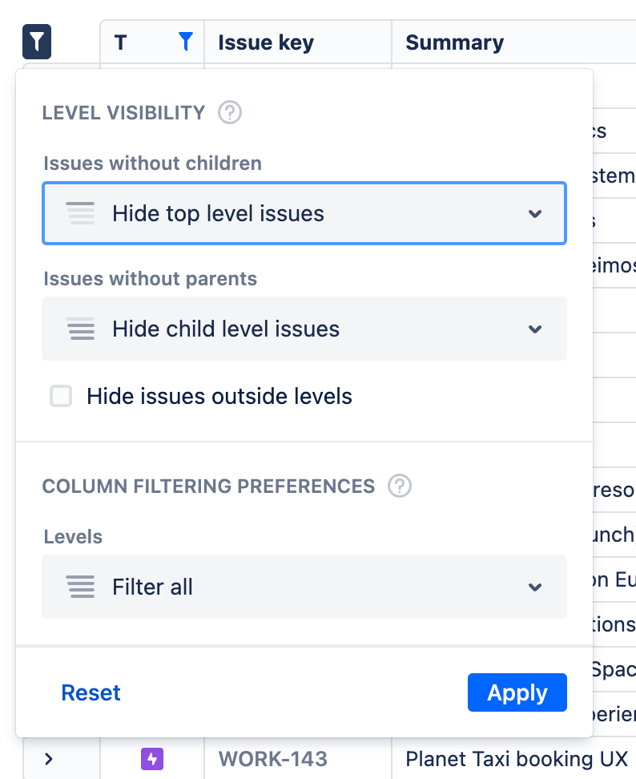Enable the Hide issues outside levels checkbox
The height and width of the screenshot is (779, 636).
click(x=61, y=396)
